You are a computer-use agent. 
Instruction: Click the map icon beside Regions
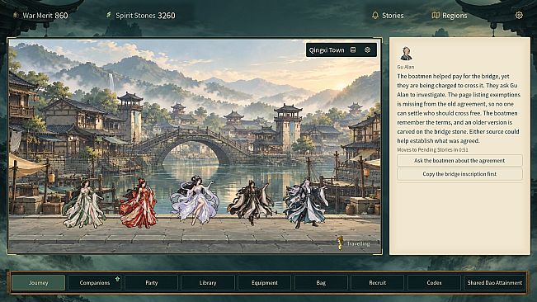[x=436, y=15]
